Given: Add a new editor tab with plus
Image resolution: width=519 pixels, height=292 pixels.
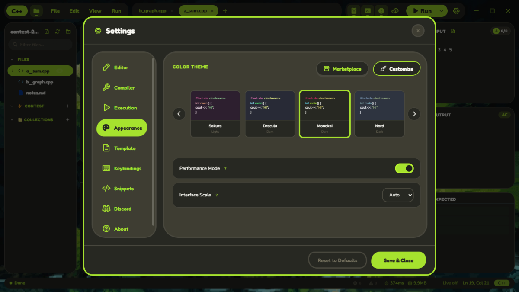Looking at the screenshot, I should pyautogui.click(x=225, y=11).
